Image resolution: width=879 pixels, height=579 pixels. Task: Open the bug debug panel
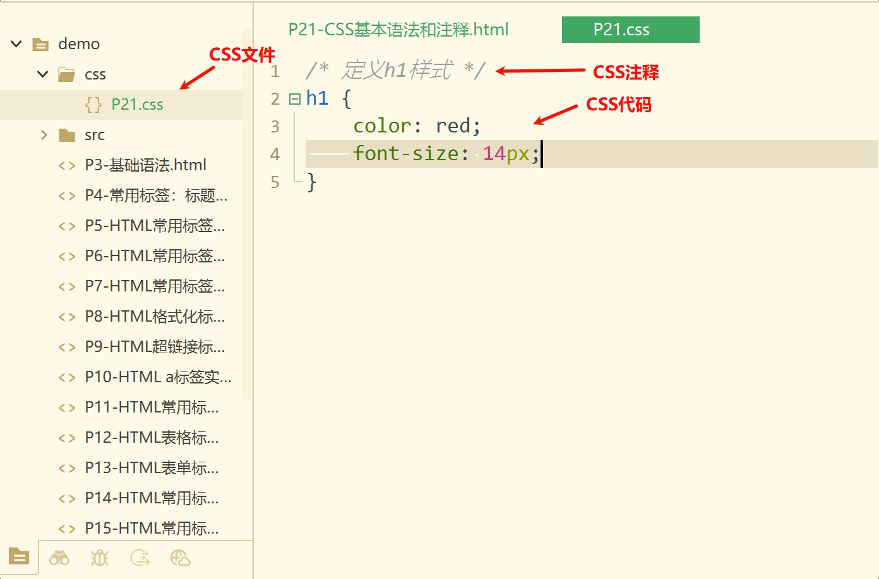[x=100, y=558]
